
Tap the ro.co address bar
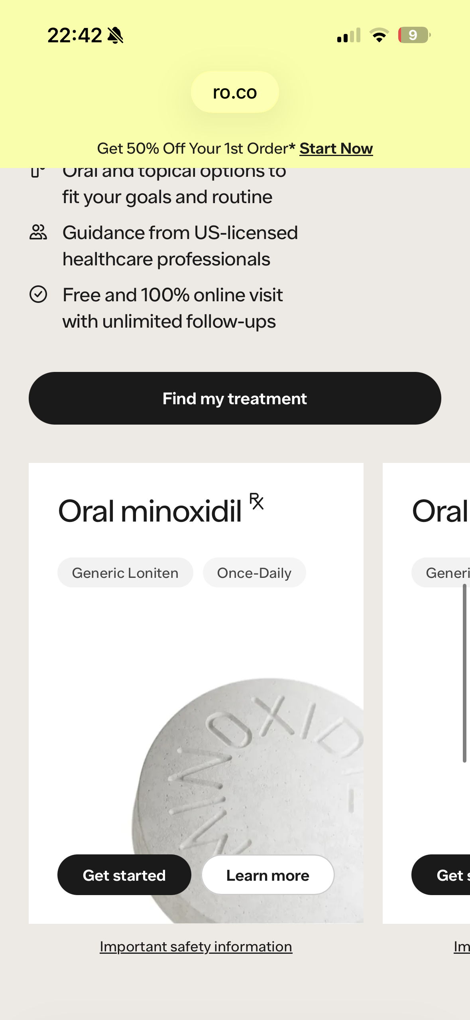[x=235, y=92]
